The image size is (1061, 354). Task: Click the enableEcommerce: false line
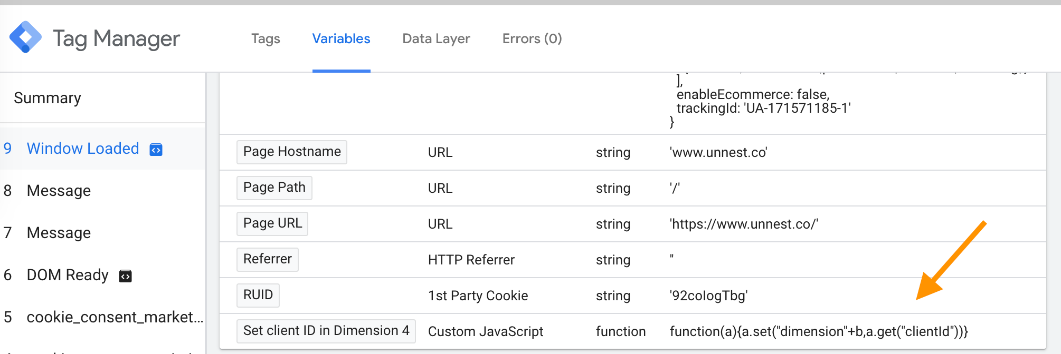(x=753, y=94)
